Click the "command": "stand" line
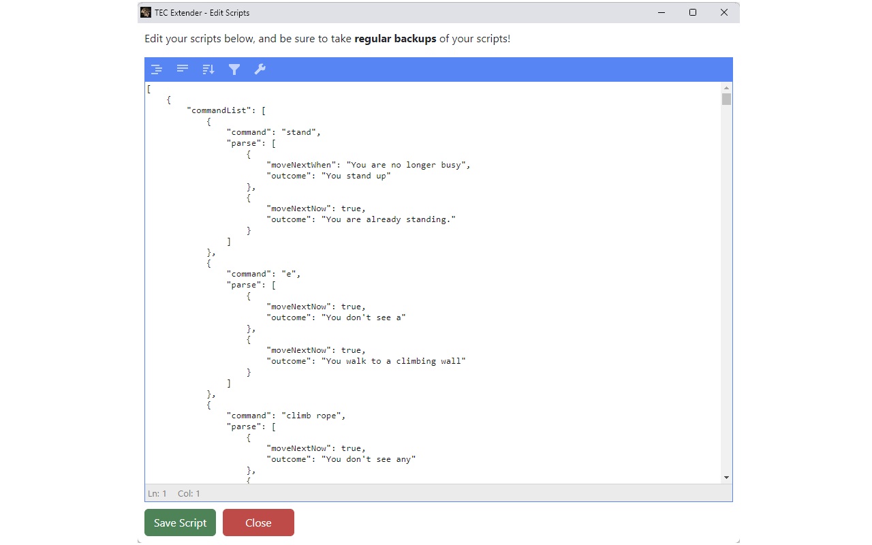The width and height of the screenshot is (872, 545). tap(274, 132)
